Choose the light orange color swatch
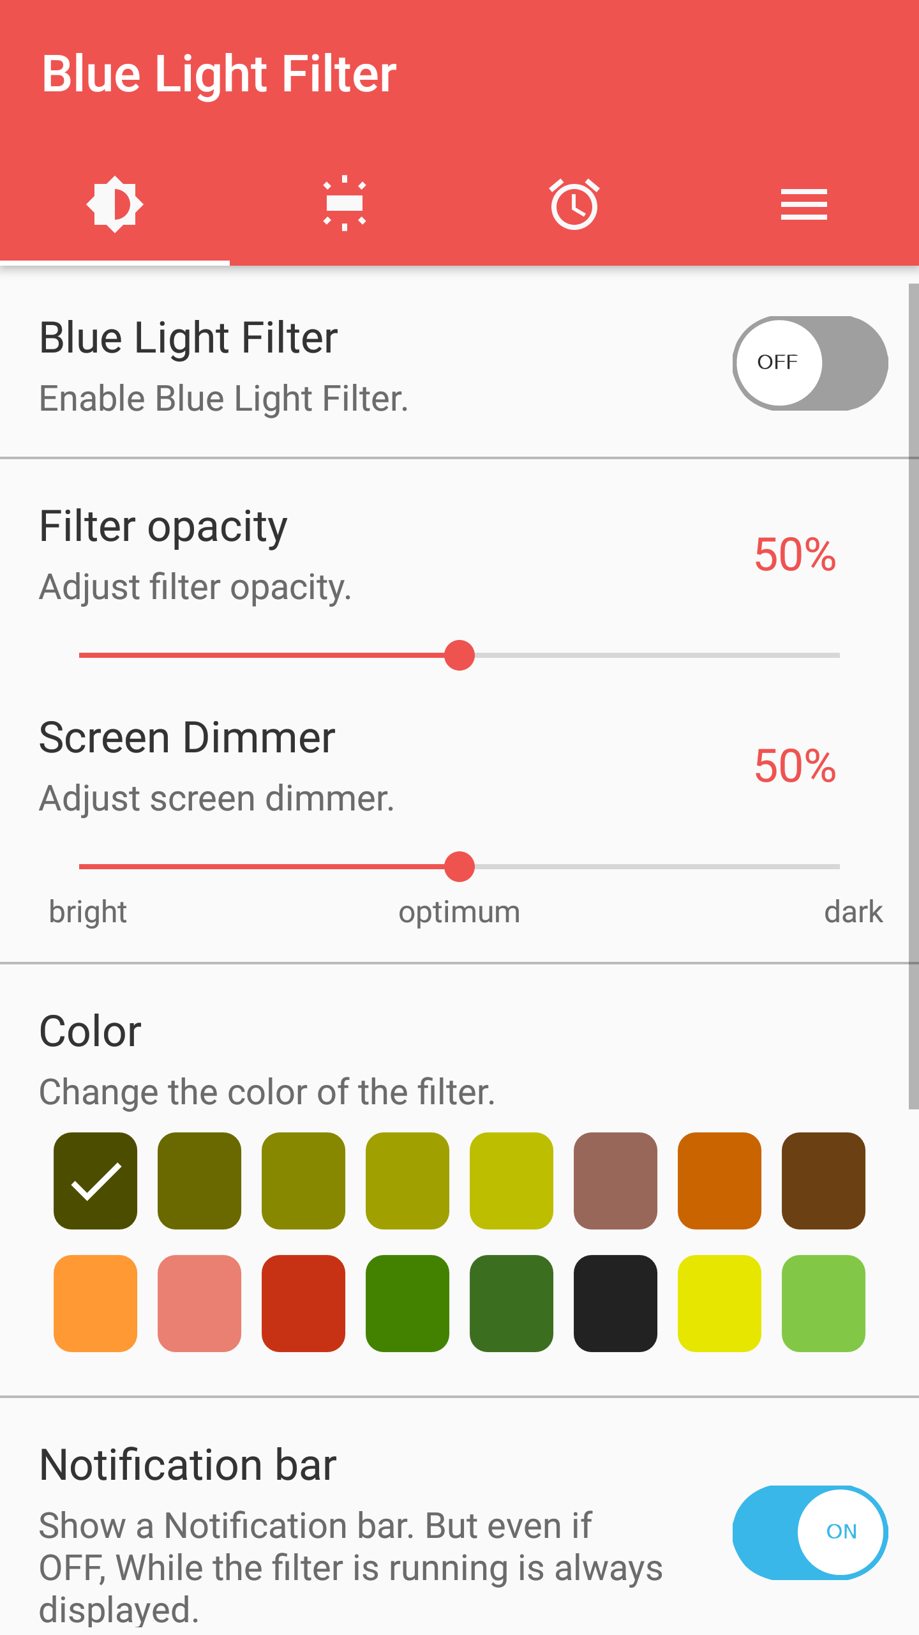The width and height of the screenshot is (919, 1635). [96, 1303]
